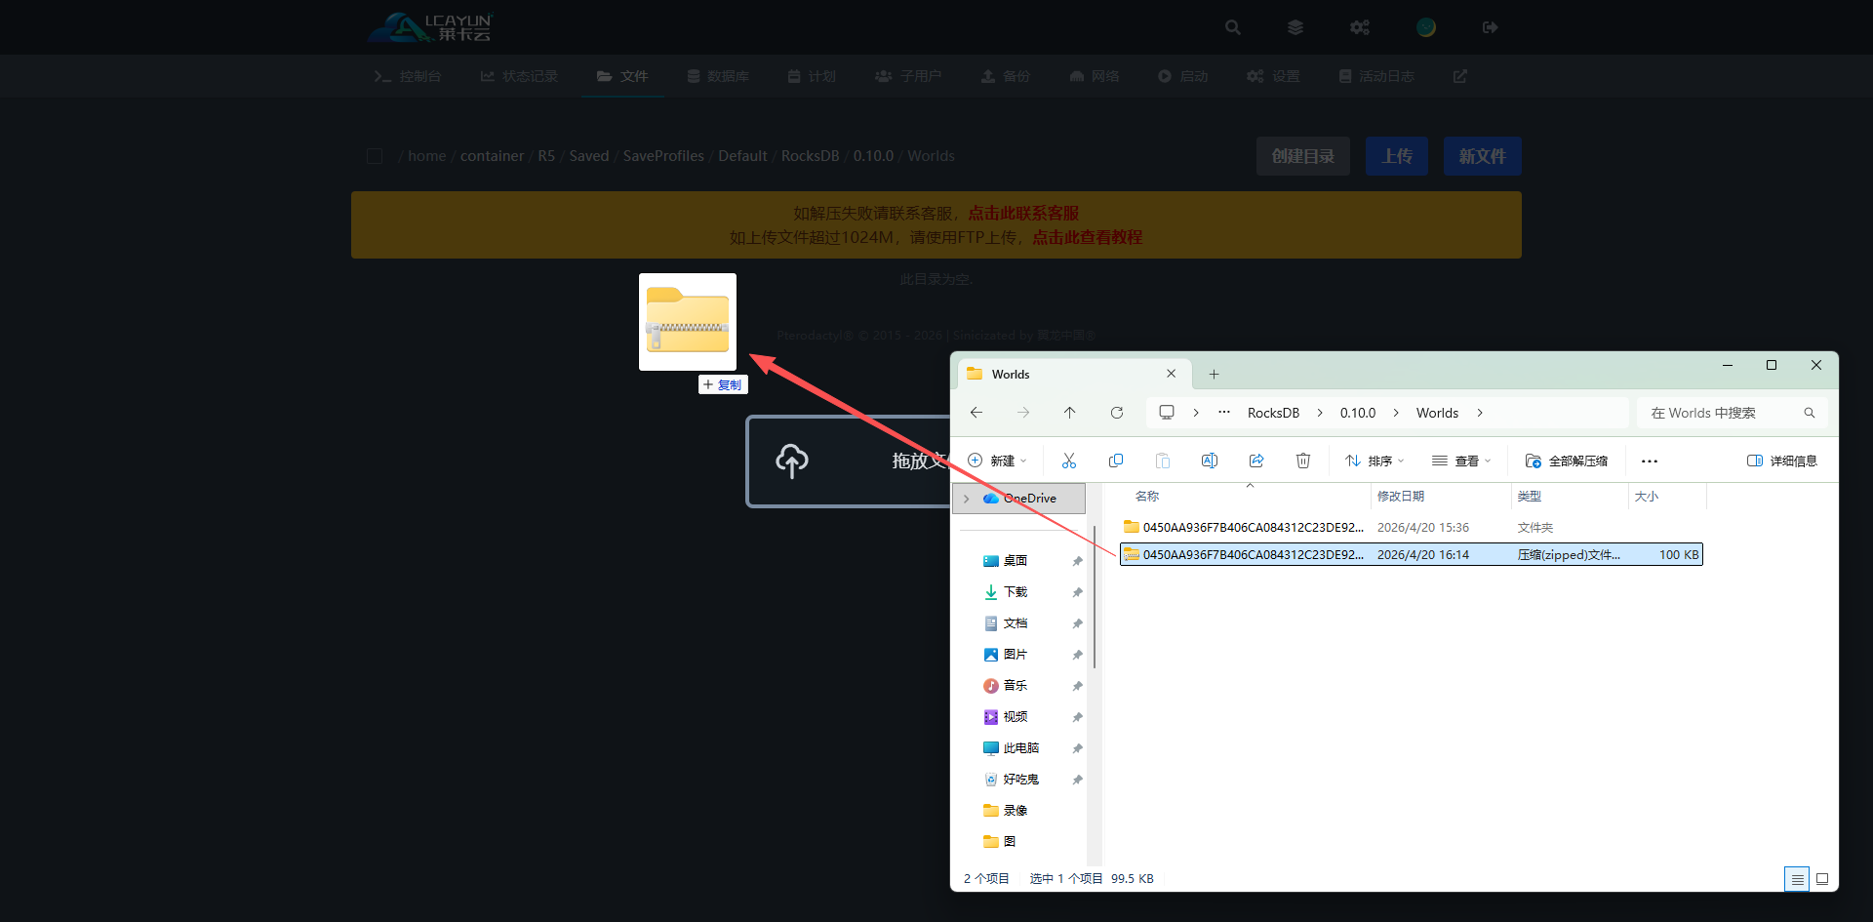
Task: Tick the select-all checkbox beside breadcrumb path
Action: tap(375, 156)
